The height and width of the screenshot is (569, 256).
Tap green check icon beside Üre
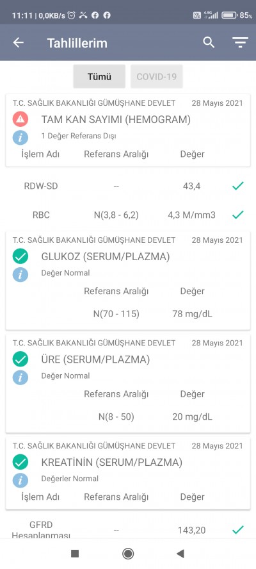pos(20,359)
